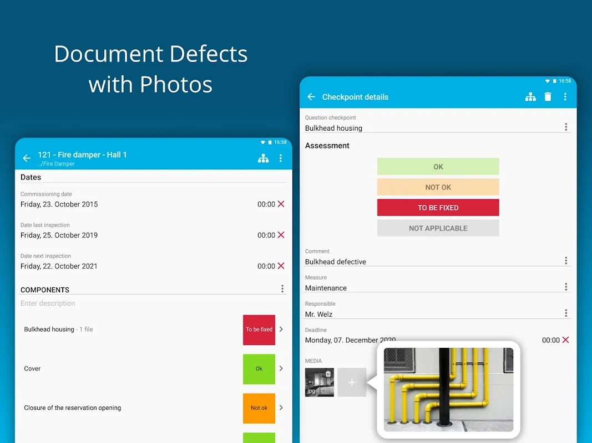
Task: Open options menu for Responsible field
Action: point(566,313)
